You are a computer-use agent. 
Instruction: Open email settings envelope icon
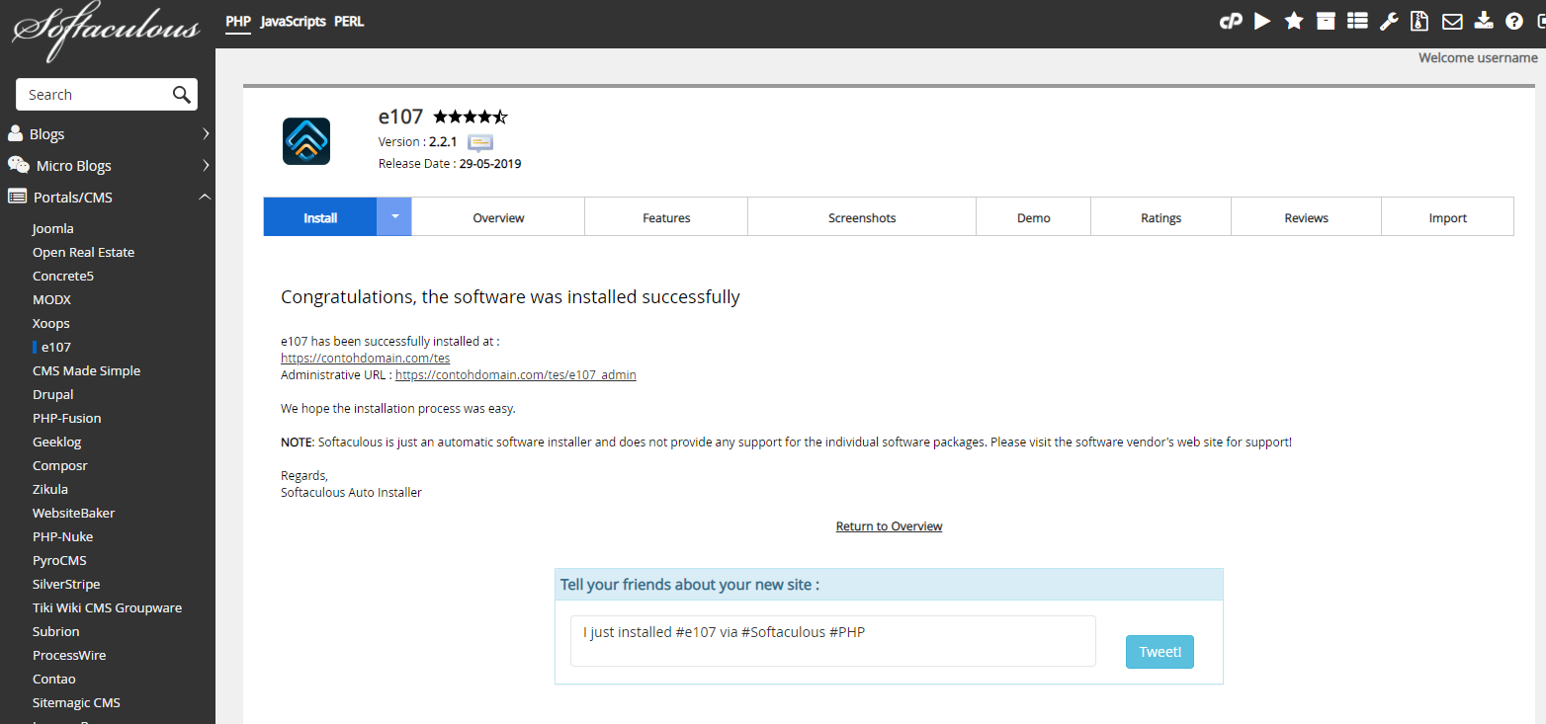[x=1452, y=21]
